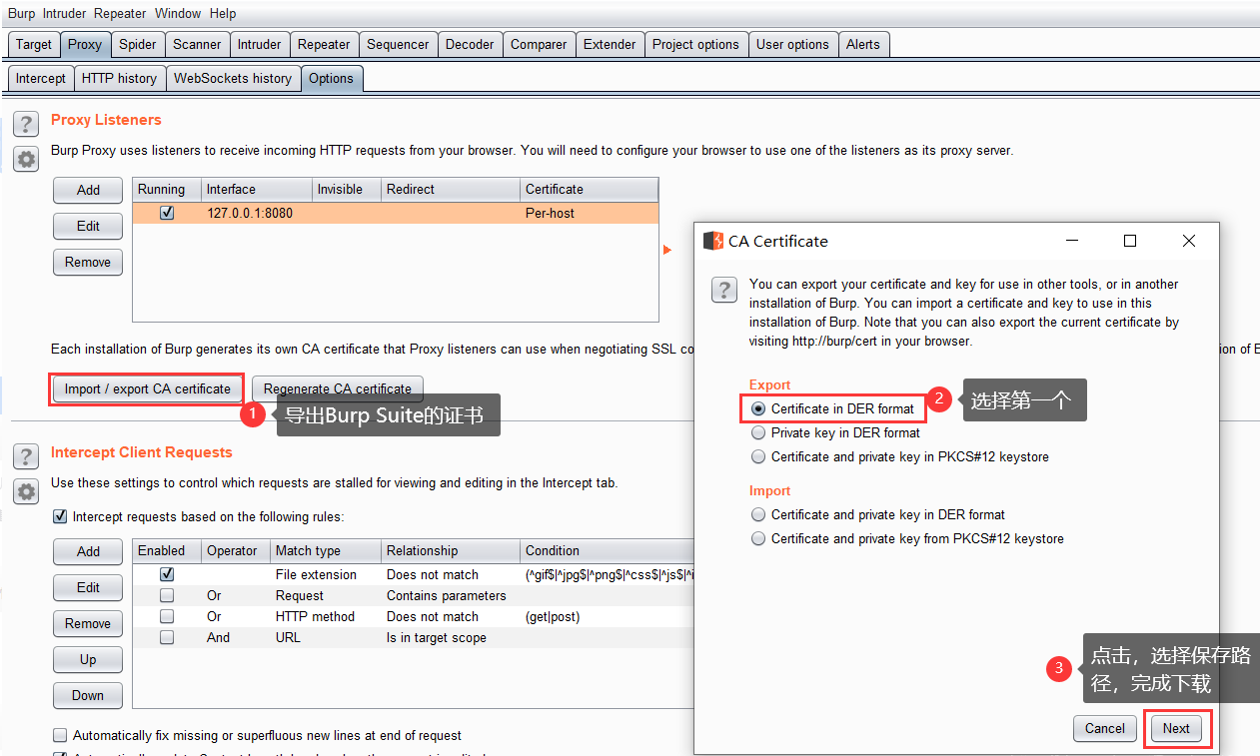1260x756 pixels.
Task: Switch to the Decoder tab
Action: [x=470, y=44]
